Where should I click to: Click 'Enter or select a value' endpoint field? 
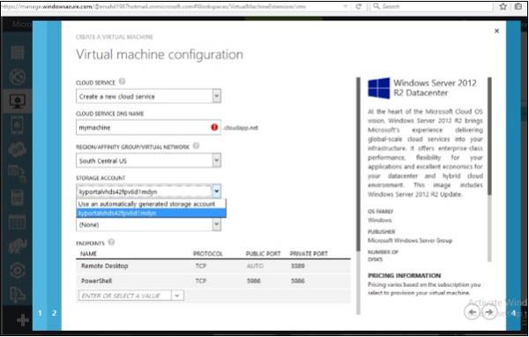[125, 296]
